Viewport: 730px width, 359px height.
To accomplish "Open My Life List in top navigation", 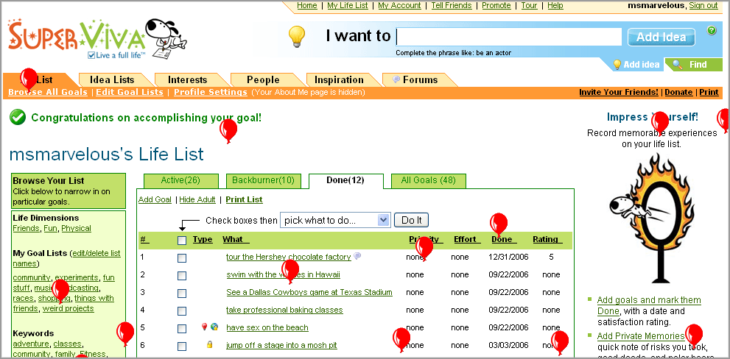I will coord(347,6).
